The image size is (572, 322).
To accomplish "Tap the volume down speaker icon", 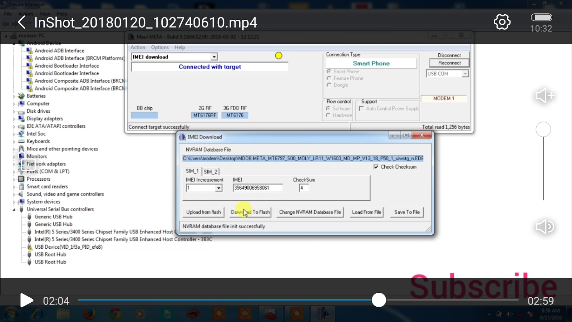I will pos(545,226).
